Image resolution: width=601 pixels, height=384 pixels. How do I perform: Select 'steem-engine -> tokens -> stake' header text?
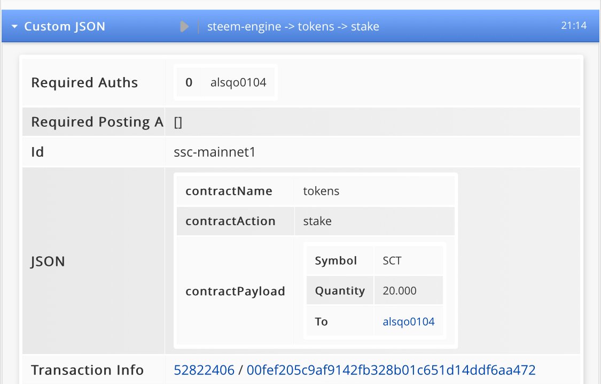[x=293, y=26]
